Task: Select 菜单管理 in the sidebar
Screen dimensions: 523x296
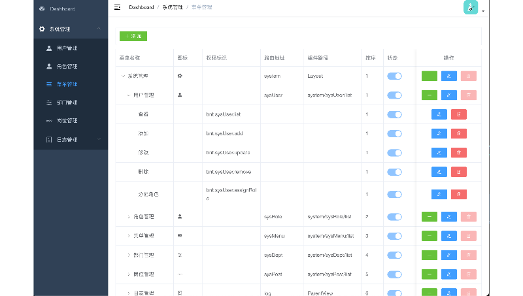Action: (71, 84)
